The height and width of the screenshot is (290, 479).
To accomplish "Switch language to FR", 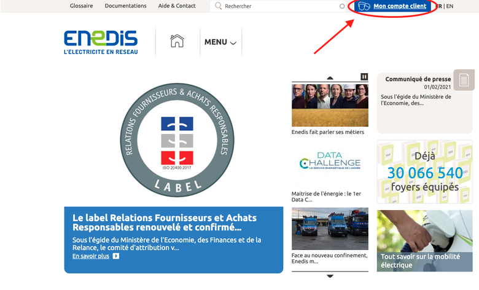I will click(439, 6).
